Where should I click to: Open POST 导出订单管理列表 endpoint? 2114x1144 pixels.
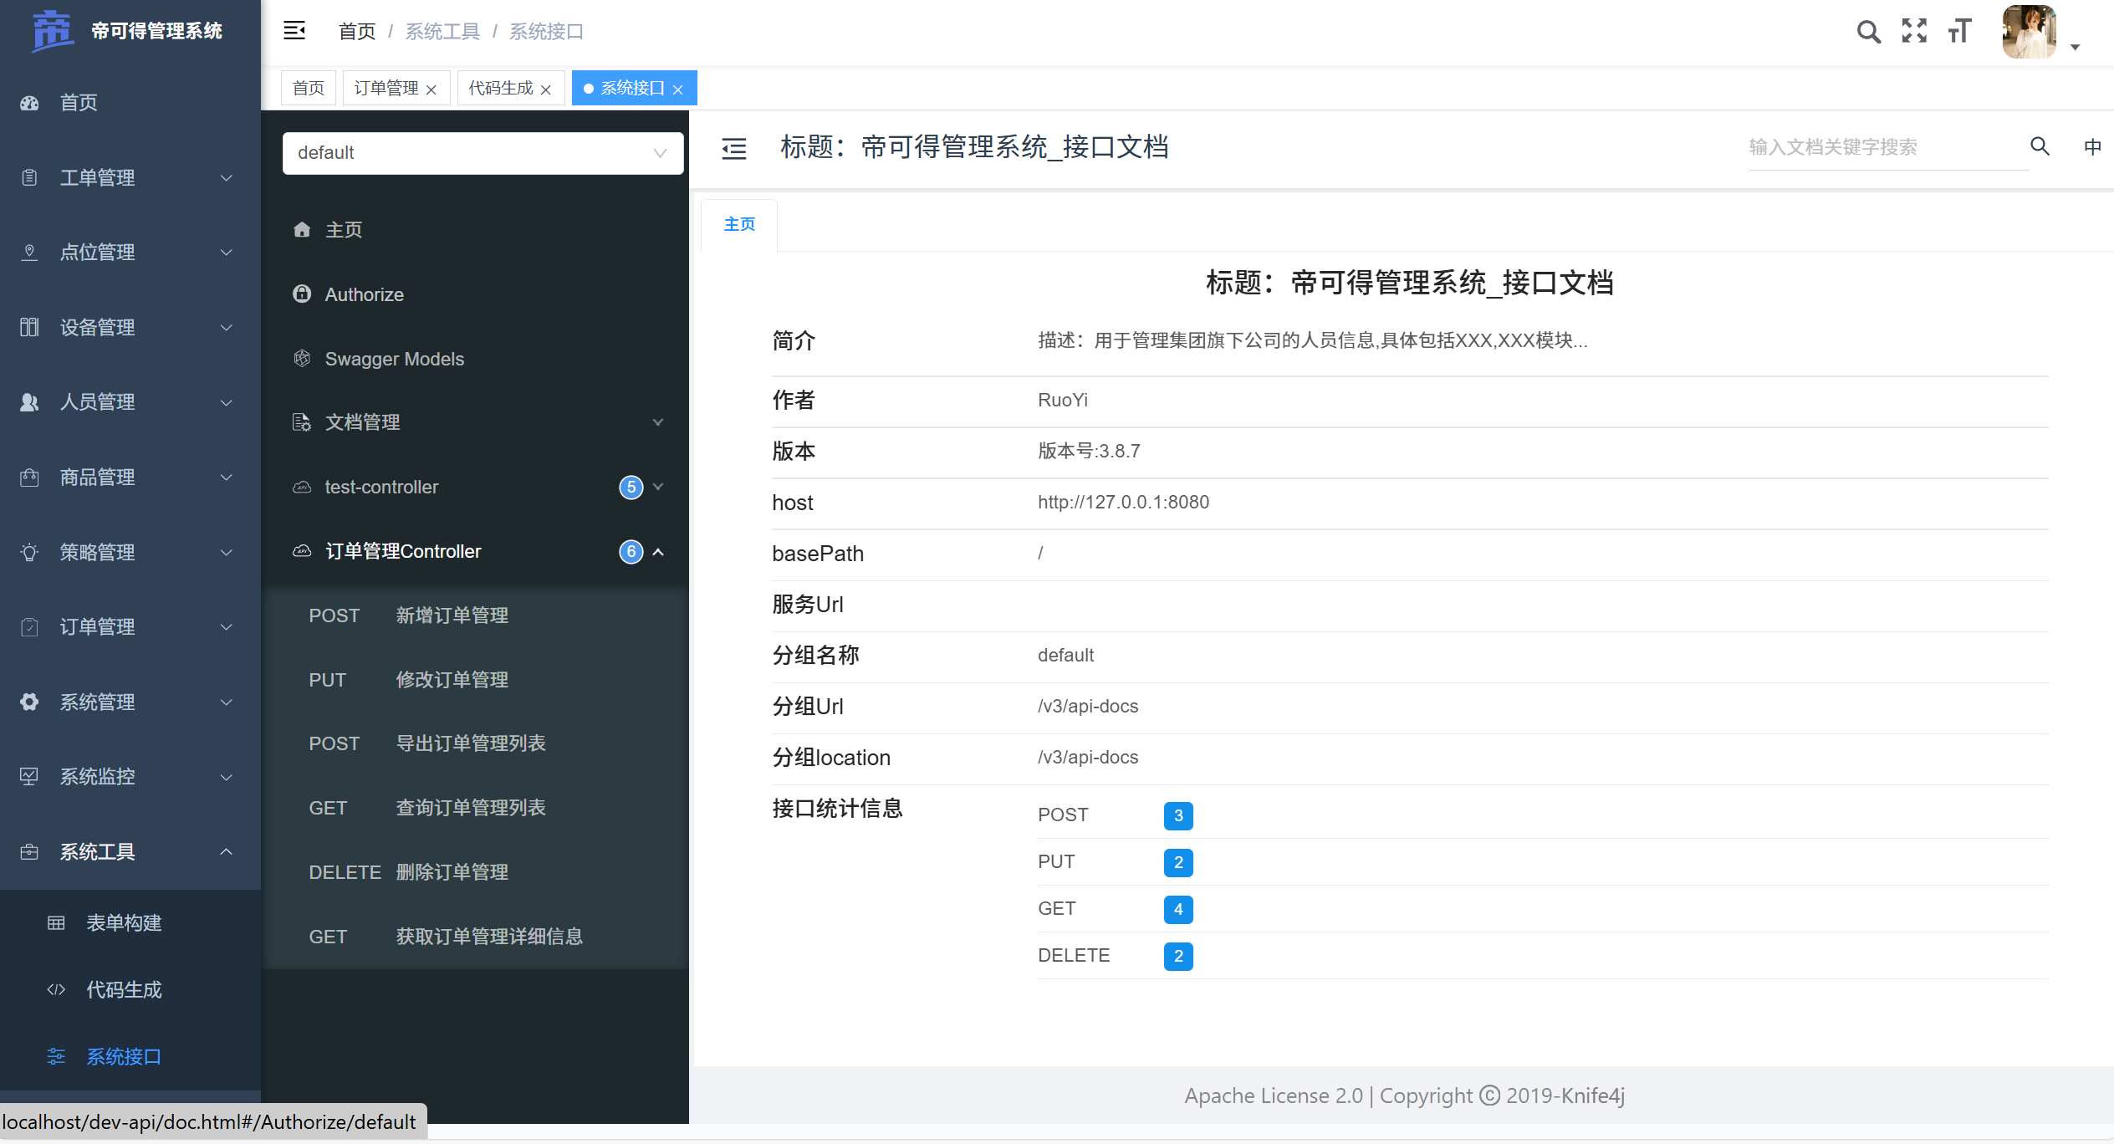[x=475, y=744]
